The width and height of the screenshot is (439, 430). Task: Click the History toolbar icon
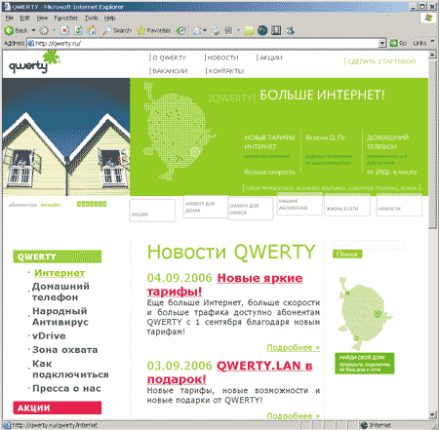(x=181, y=30)
